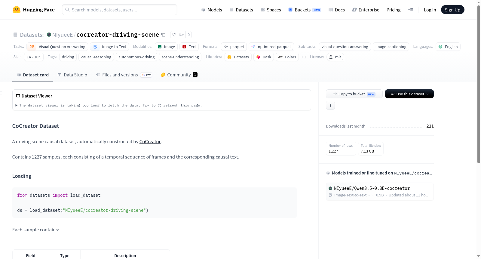Expand the navigation overflow menu icon
Viewport: 481px width, 259px height.
point(410,10)
